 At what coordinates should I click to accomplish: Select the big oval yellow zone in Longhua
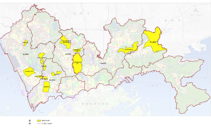(x=77, y=63)
